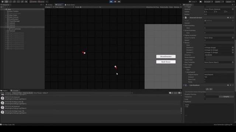Image resolution: width=236 pixels, height=132 pixels.
Task: Toggle the Stats overlay
Action: tap(171, 7)
